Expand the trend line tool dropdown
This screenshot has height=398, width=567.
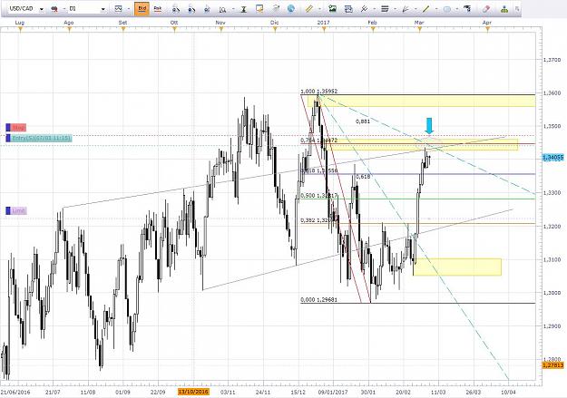tap(437, 9)
